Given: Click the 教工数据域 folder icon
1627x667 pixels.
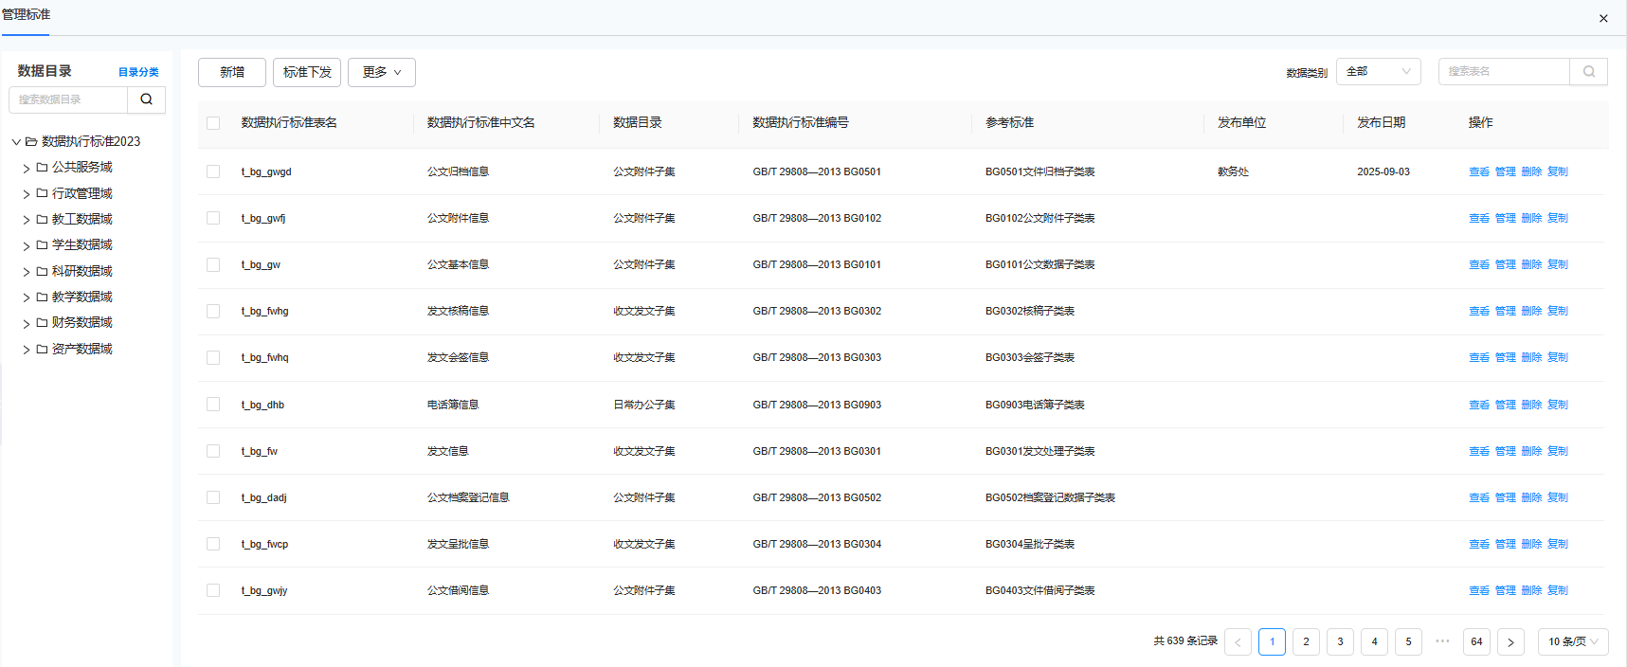Looking at the screenshot, I should (42, 219).
